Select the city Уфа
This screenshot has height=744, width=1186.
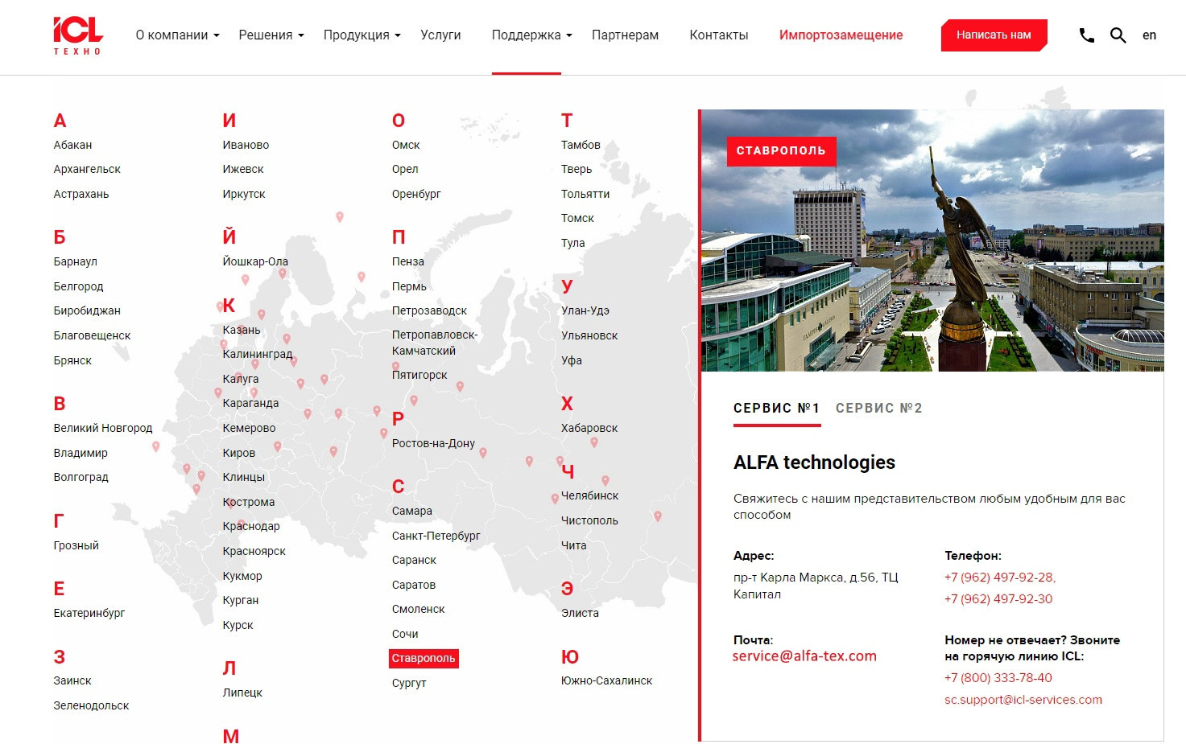572,361
